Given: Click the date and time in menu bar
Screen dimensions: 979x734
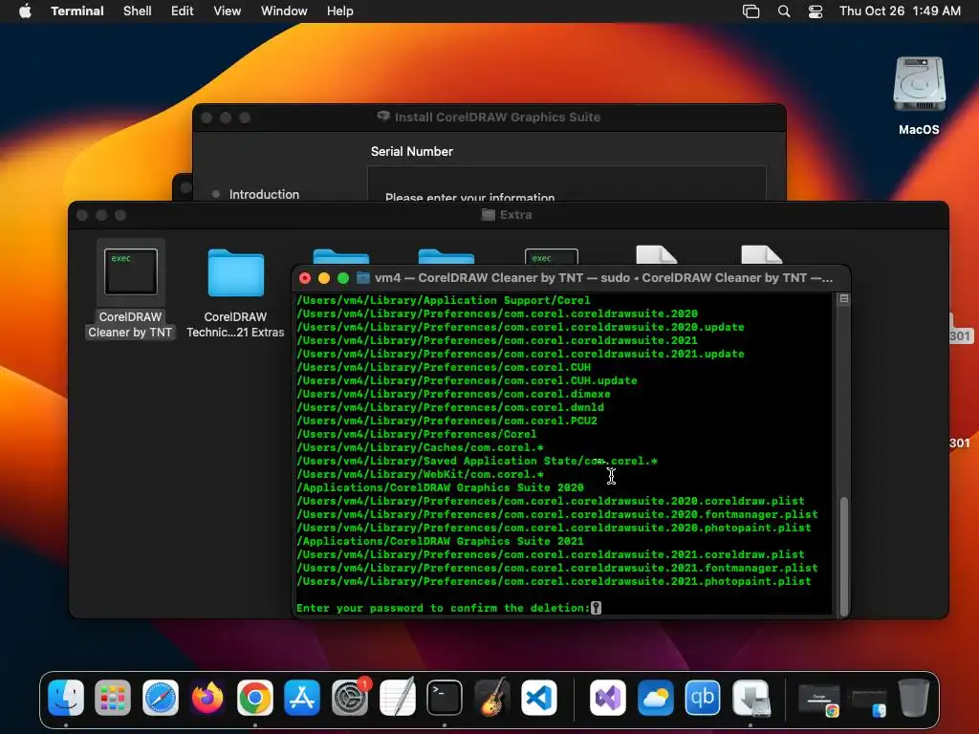Looking at the screenshot, I should click(x=900, y=11).
